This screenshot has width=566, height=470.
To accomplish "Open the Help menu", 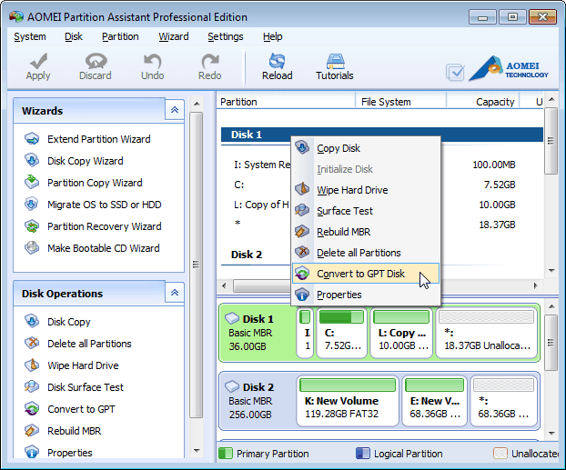I will pyautogui.click(x=272, y=36).
